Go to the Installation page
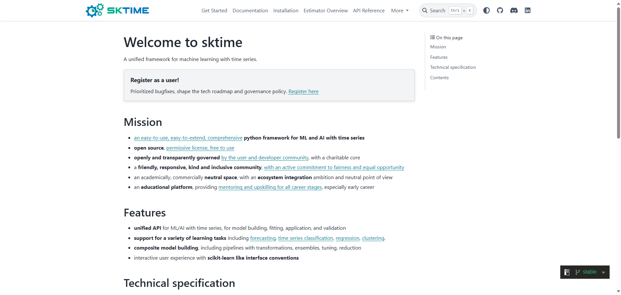The width and height of the screenshot is (621, 295). [286, 10]
